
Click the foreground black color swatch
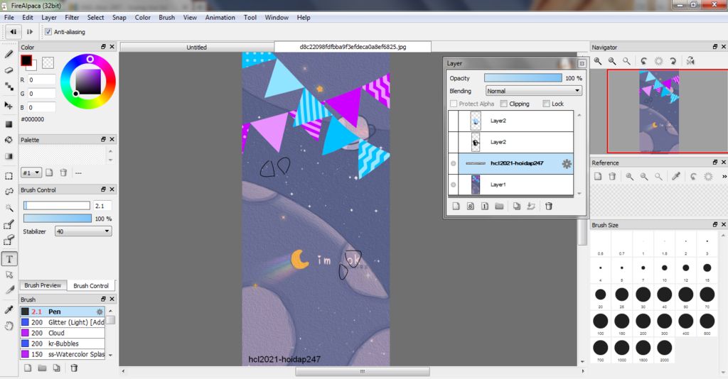(26, 60)
